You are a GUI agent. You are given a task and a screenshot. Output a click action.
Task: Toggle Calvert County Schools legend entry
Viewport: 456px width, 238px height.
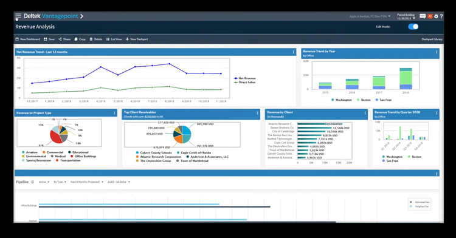click(154, 152)
